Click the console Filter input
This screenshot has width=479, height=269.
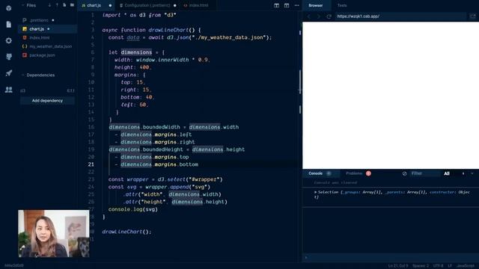424,173
